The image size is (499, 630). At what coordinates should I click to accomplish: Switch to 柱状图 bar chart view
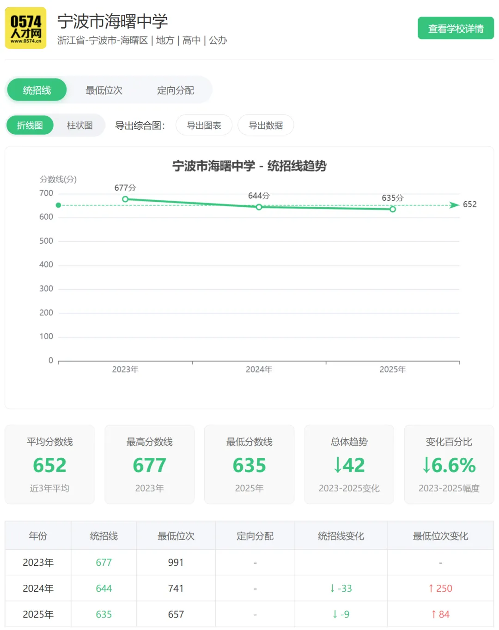(x=80, y=125)
